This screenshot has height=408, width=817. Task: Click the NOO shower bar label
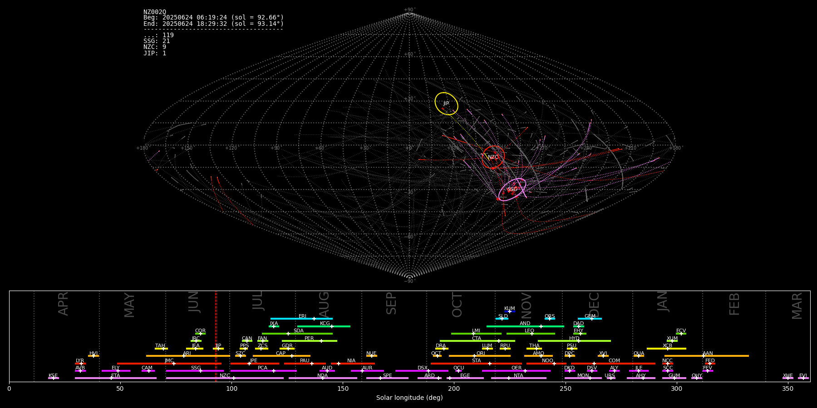pyautogui.click(x=548, y=361)
